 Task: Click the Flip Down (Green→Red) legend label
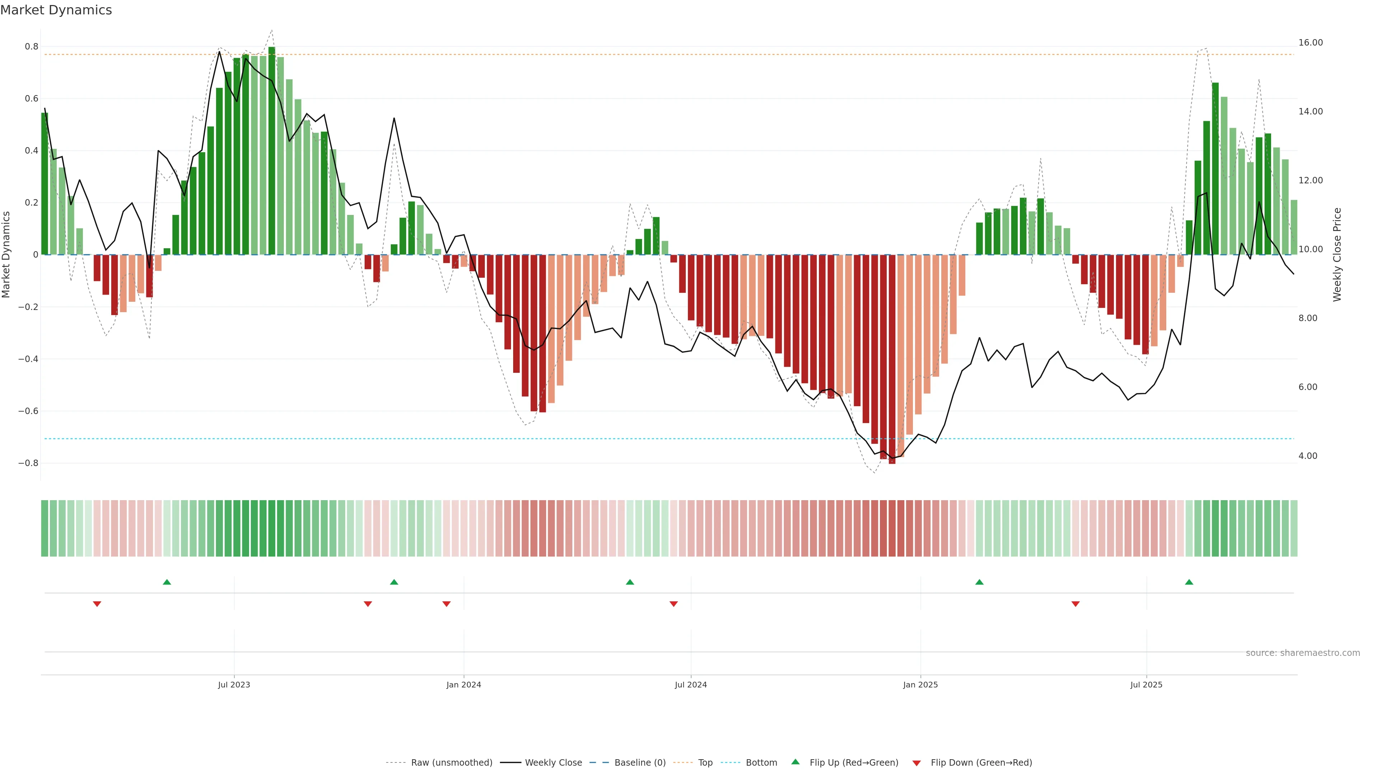point(981,763)
